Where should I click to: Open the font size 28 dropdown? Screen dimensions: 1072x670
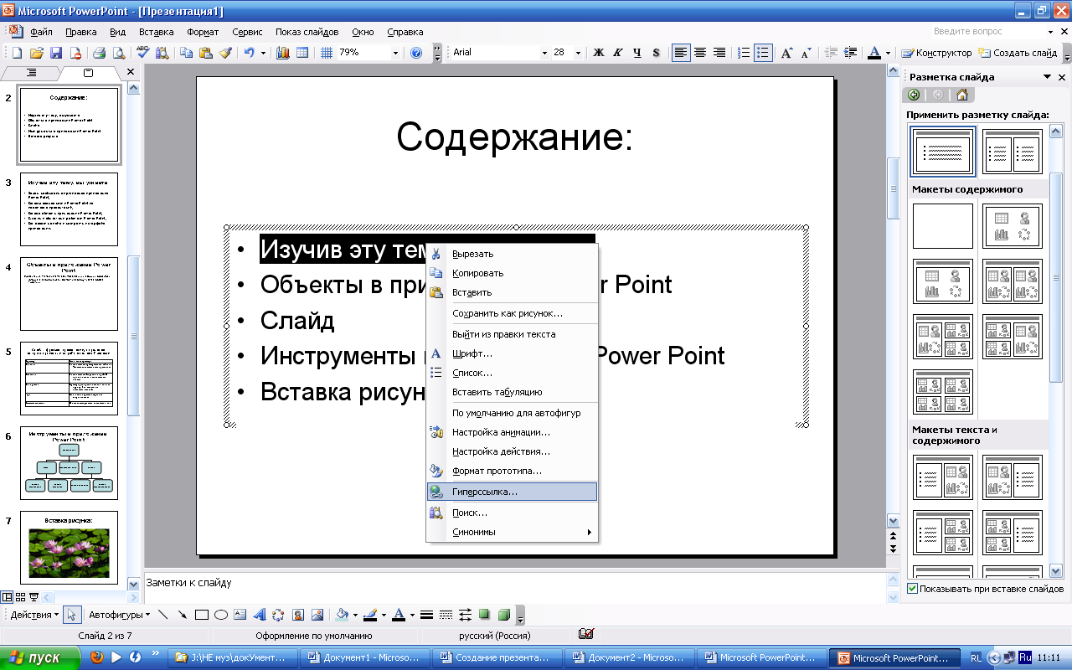pyautogui.click(x=580, y=53)
